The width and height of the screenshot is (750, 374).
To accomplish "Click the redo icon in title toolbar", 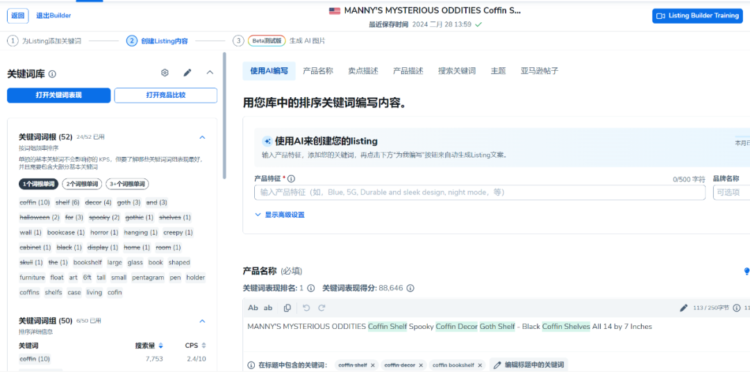I will click(x=322, y=308).
